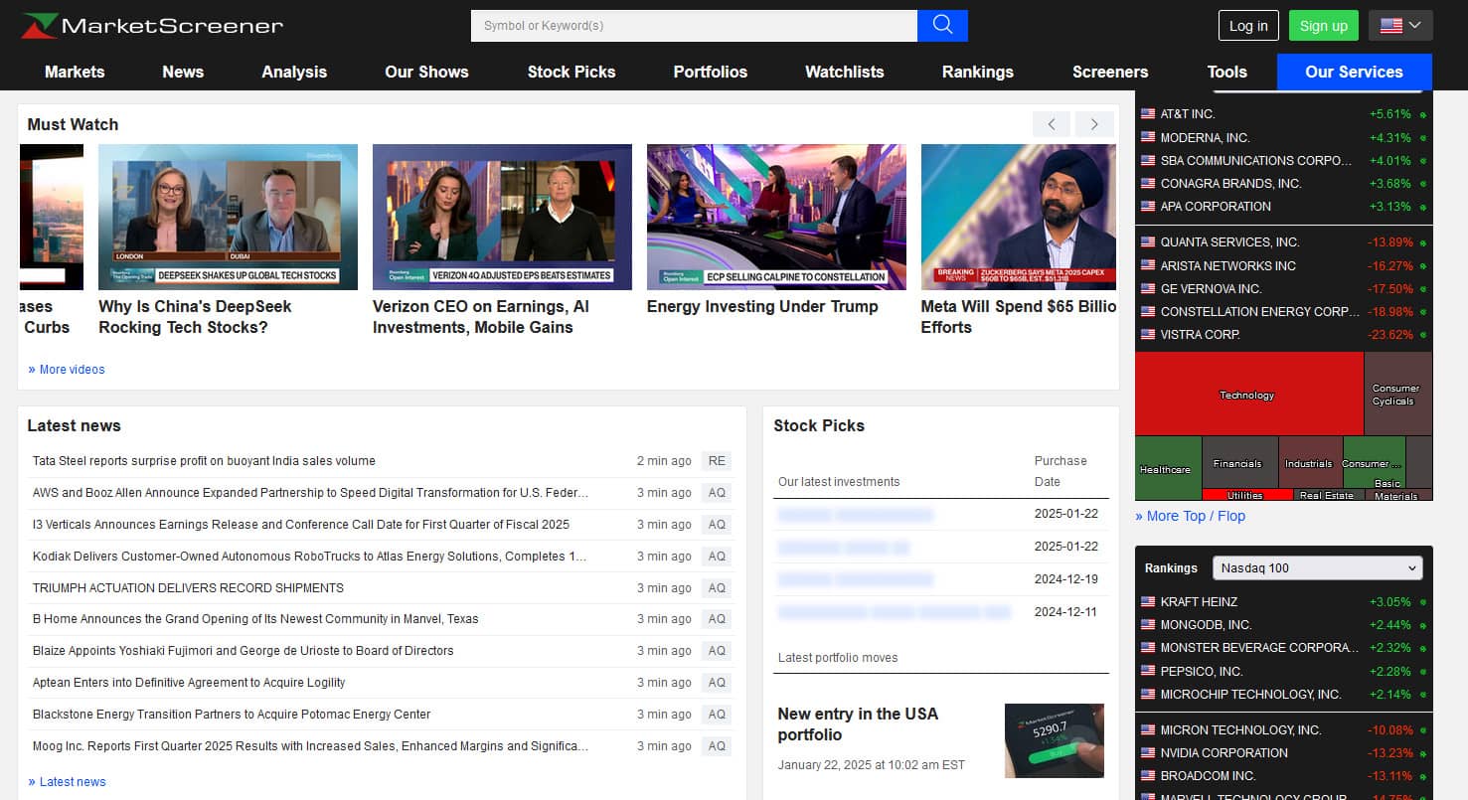Click the flag icon beside NVIDIA CORPORATION
This screenshot has height=800, width=1468.
coord(1148,753)
